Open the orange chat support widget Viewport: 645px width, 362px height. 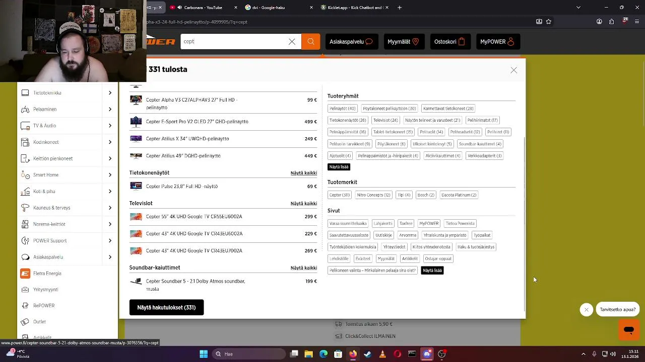[x=629, y=330]
